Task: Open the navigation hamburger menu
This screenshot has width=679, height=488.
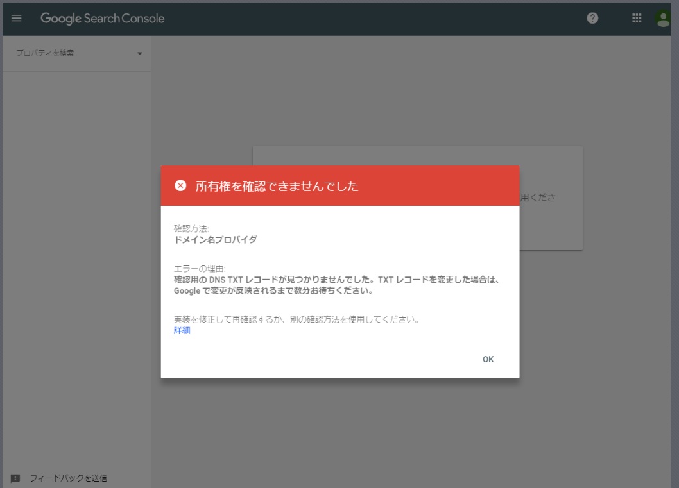Action: 16,18
